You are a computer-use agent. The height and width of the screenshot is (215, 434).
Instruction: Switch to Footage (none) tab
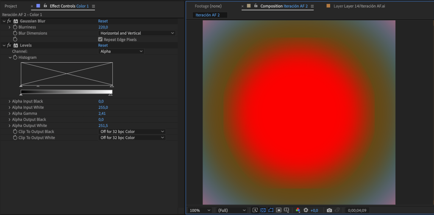click(x=208, y=6)
